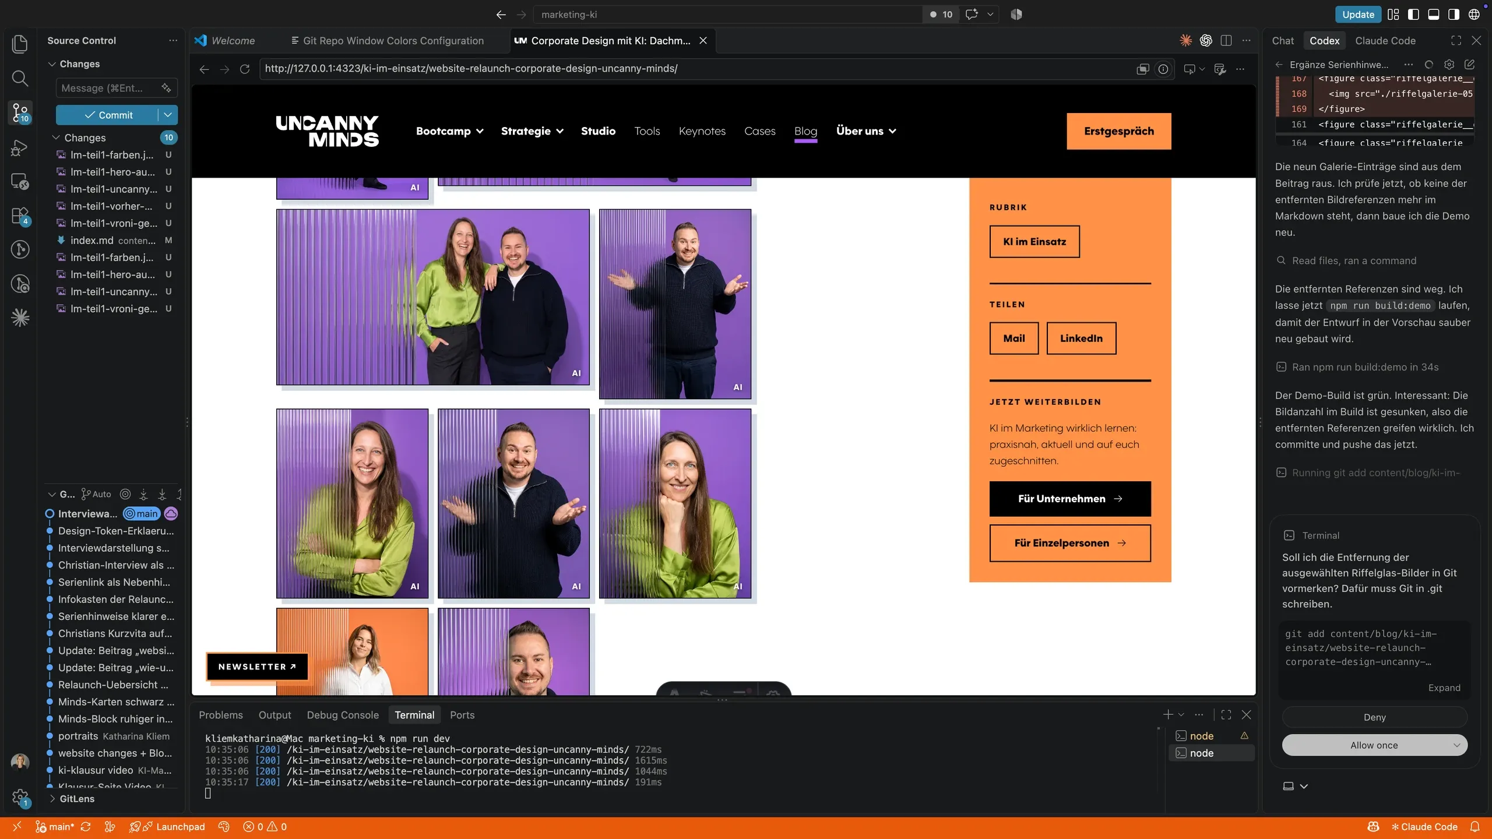This screenshot has height=839, width=1492.
Task: Toggle the secondary side bar layout button
Action: click(x=1454, y=15)
